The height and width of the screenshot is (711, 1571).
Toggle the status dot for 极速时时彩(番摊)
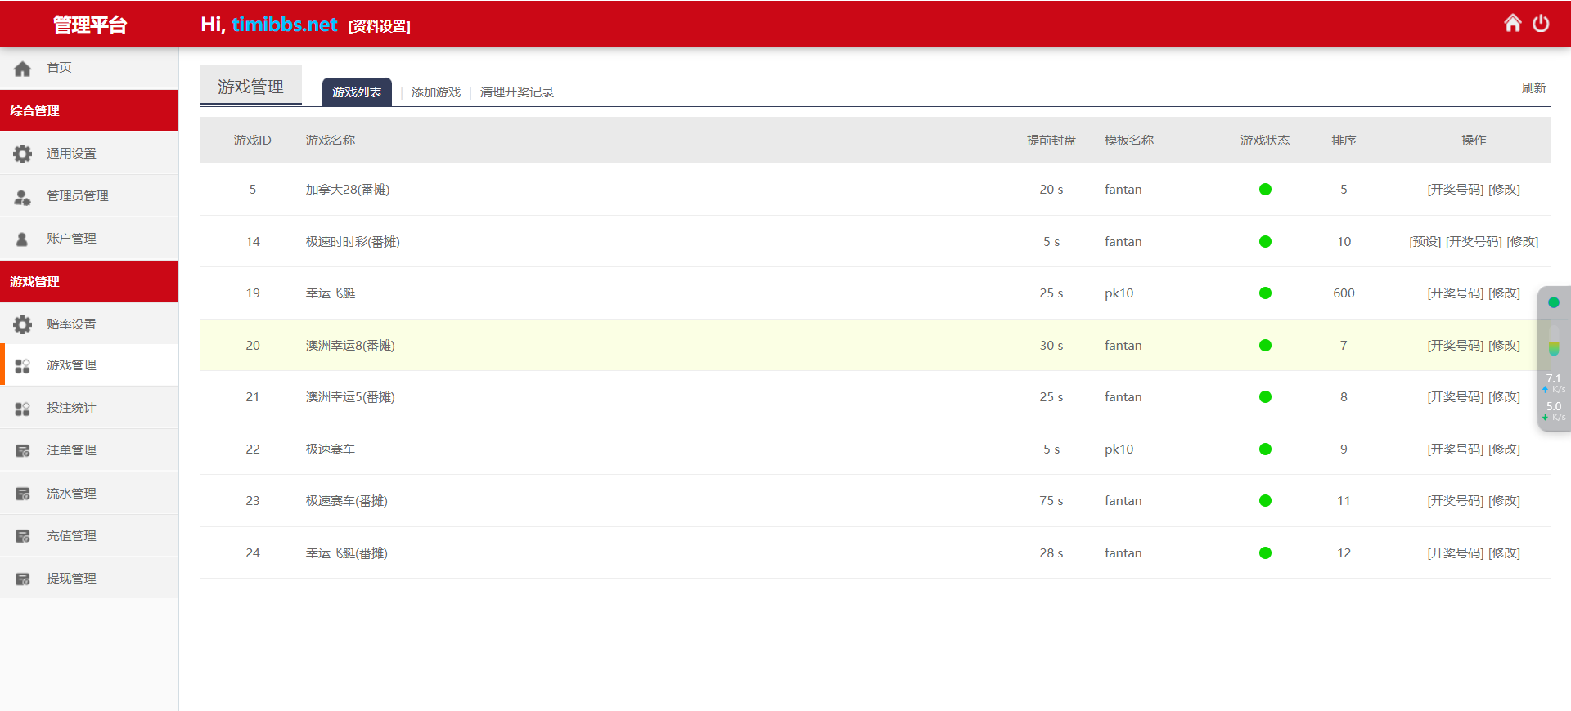1265,241
